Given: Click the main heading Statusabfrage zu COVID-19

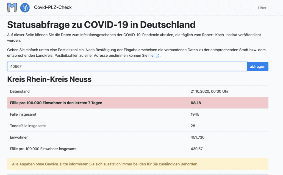Looking at the screenshot, I should [x=101, y=25].
